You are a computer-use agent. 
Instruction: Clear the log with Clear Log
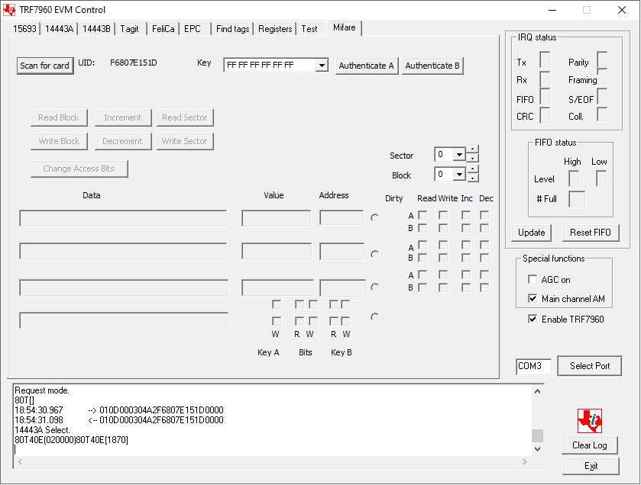[590, 445]
